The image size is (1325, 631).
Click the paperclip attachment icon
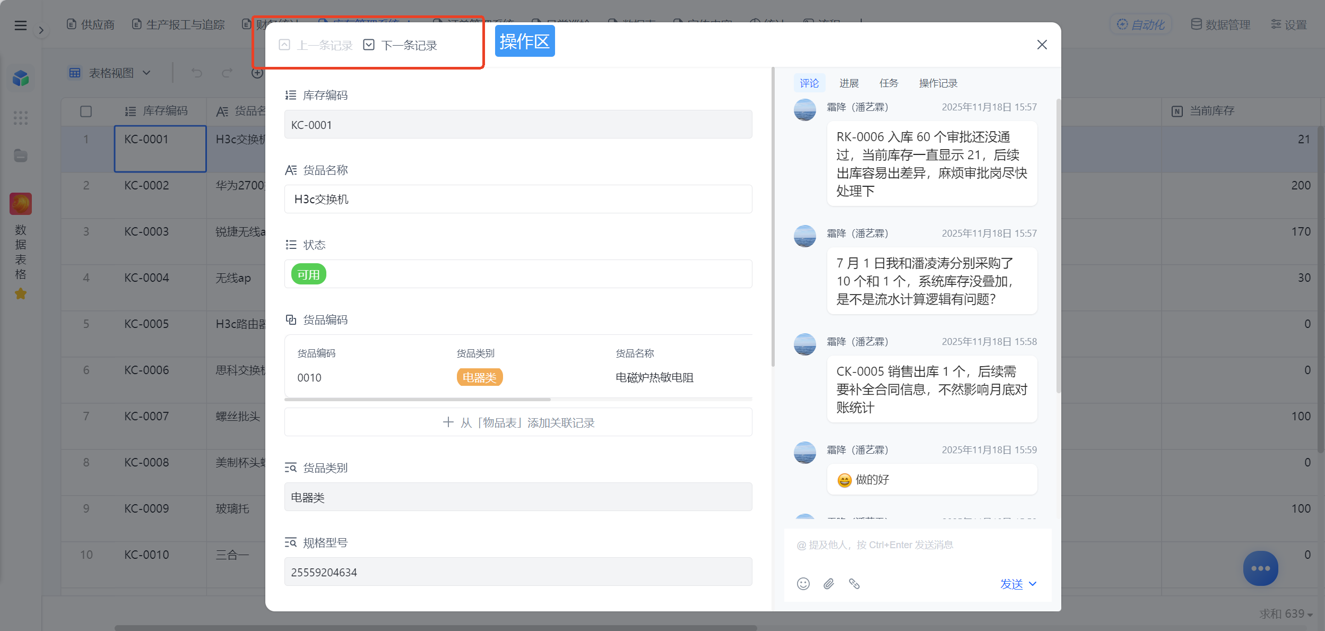coord(829,584)
